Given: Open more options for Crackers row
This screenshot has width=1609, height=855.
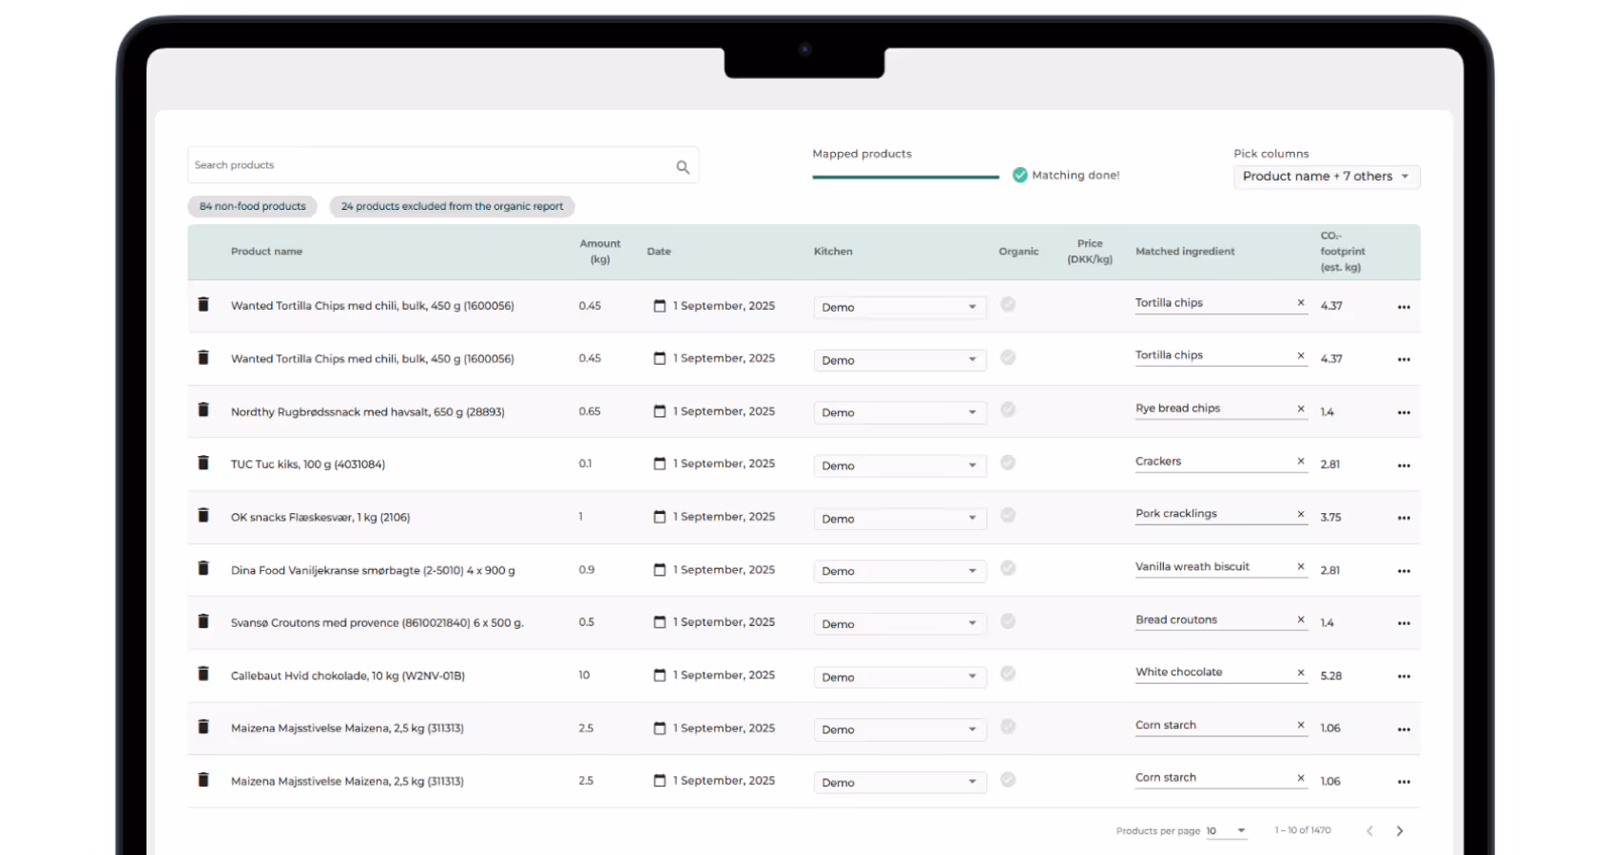Looking at the screenshot, I should tap(1404, 465).
